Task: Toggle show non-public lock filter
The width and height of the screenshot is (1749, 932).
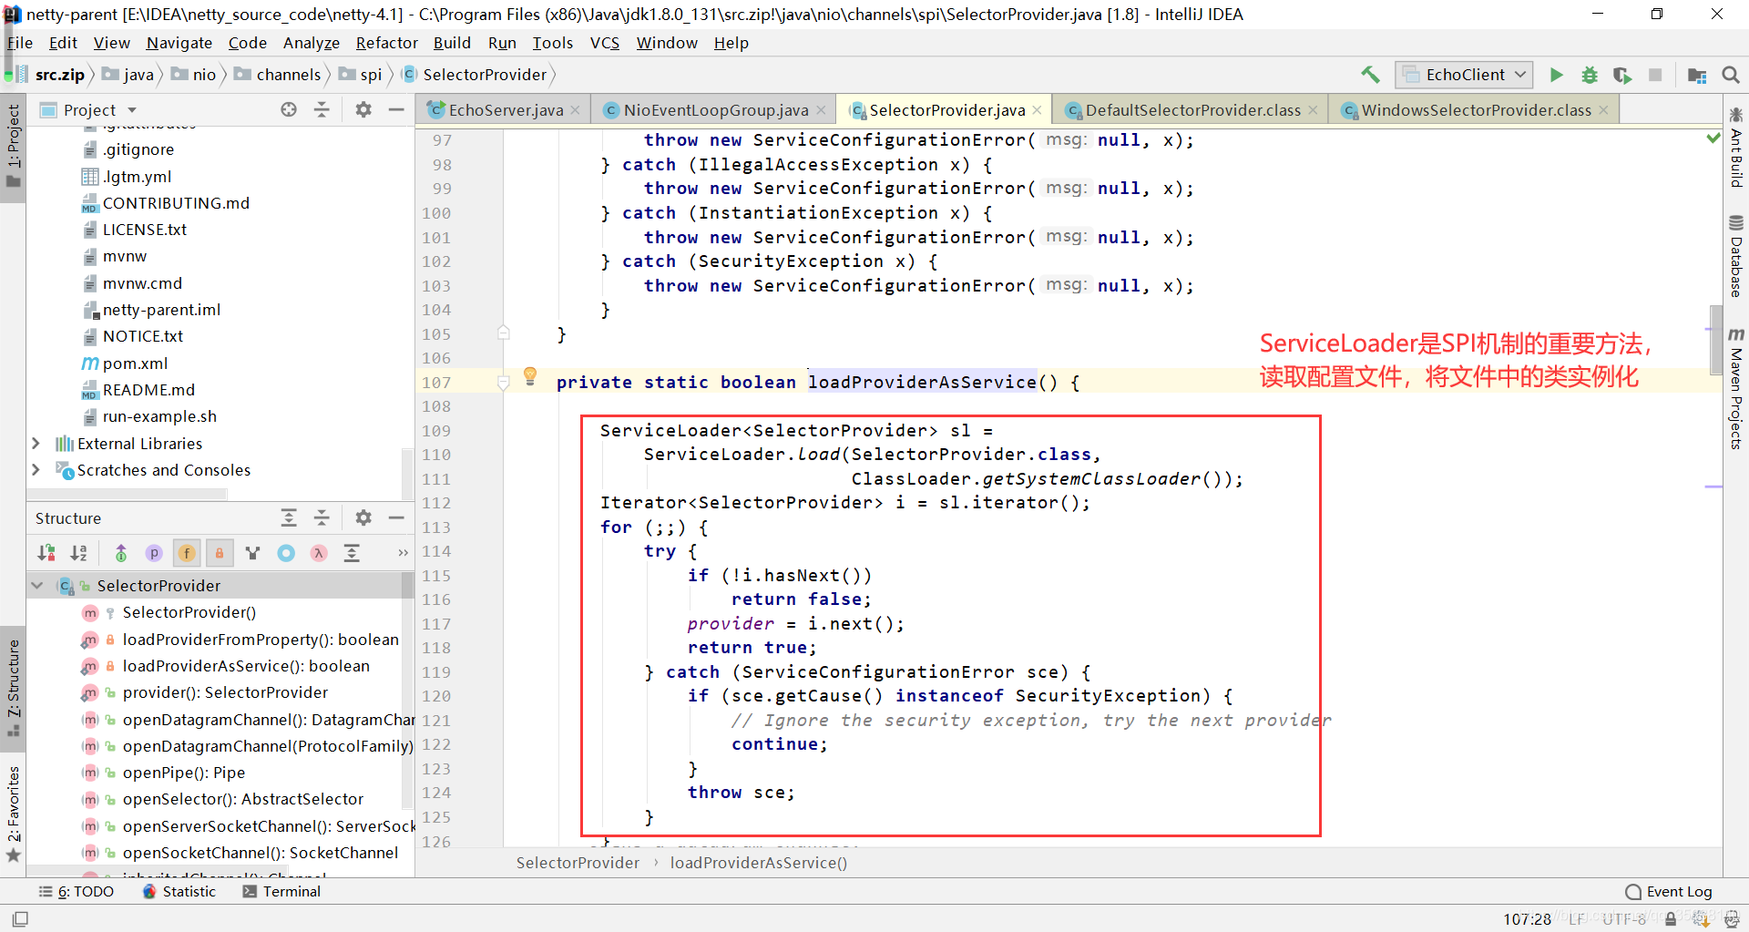Action: [220, 552]
